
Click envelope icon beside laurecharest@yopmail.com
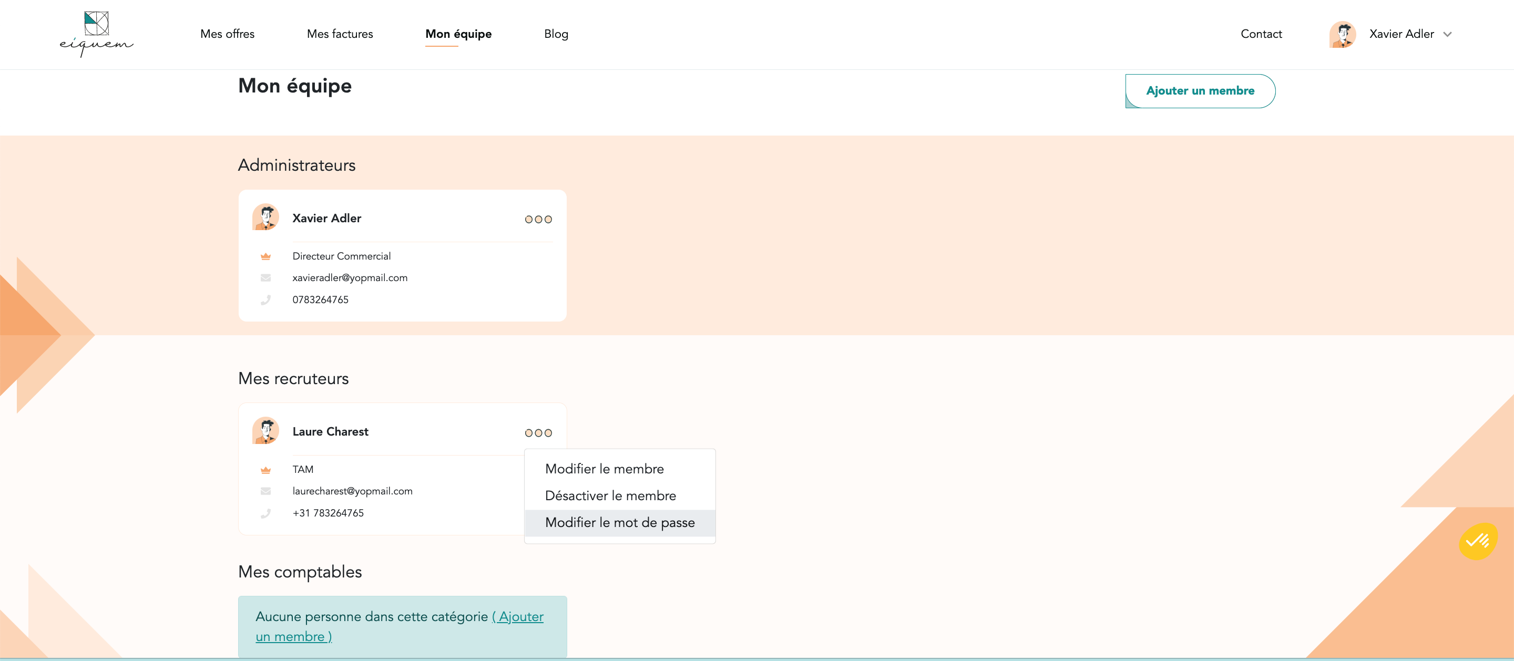[x=265, y=491]
